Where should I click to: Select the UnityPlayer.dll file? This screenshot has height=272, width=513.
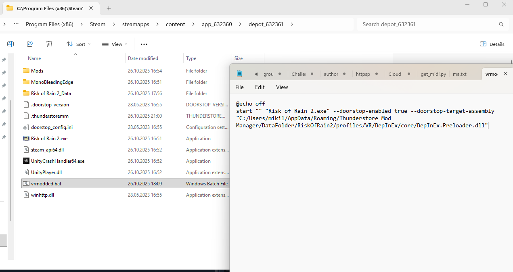[x=46, y=172]
